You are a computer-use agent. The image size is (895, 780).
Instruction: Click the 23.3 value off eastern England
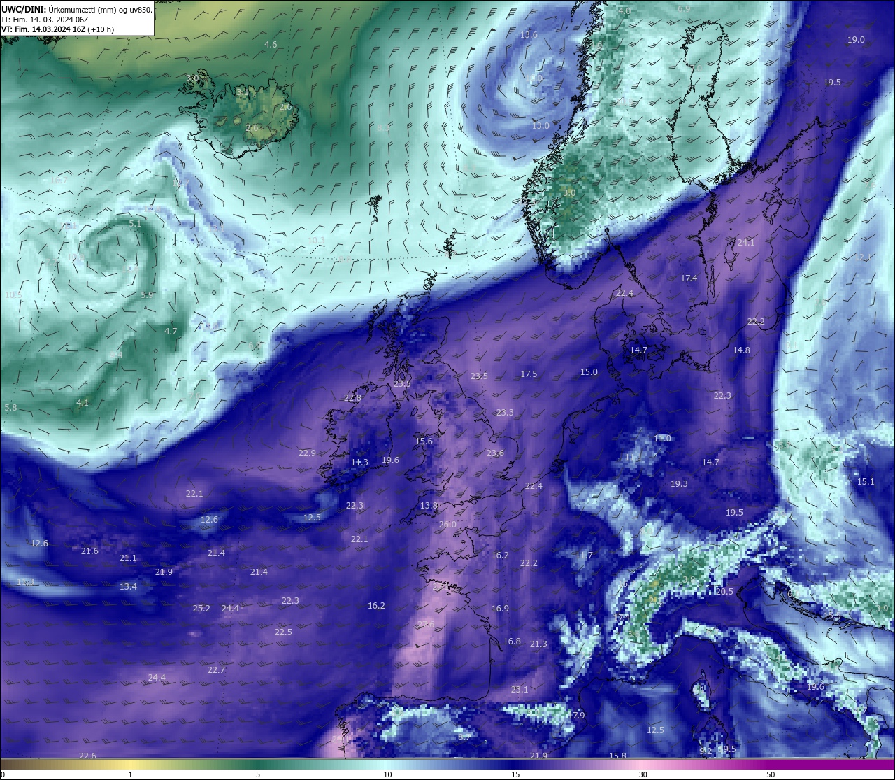click(505, 412)
